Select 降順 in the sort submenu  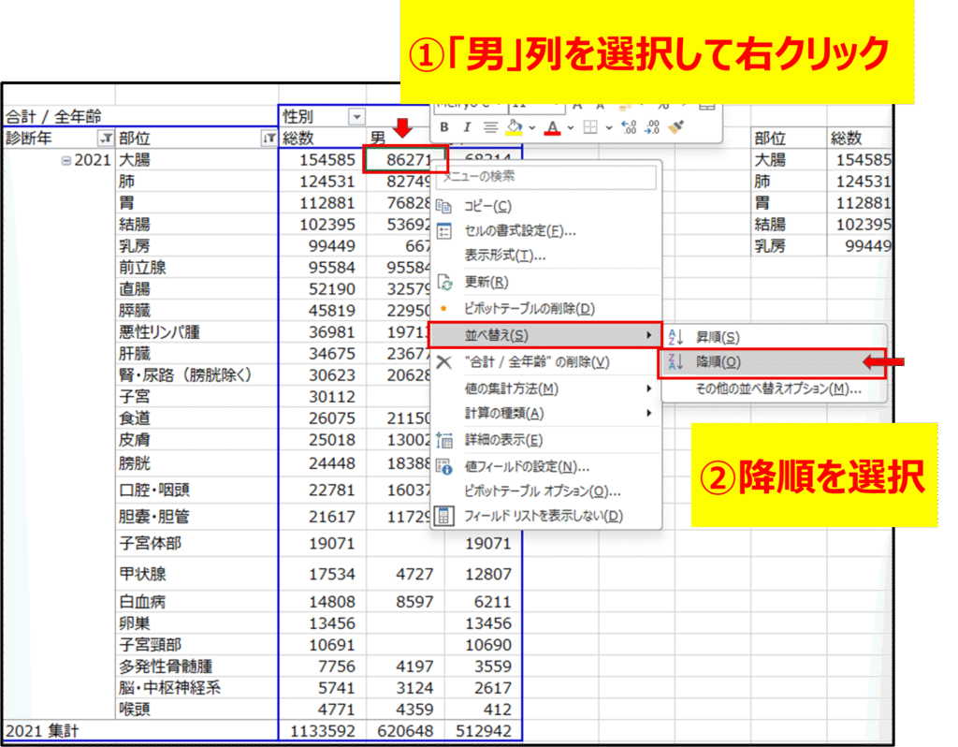(x=718, y=362)
